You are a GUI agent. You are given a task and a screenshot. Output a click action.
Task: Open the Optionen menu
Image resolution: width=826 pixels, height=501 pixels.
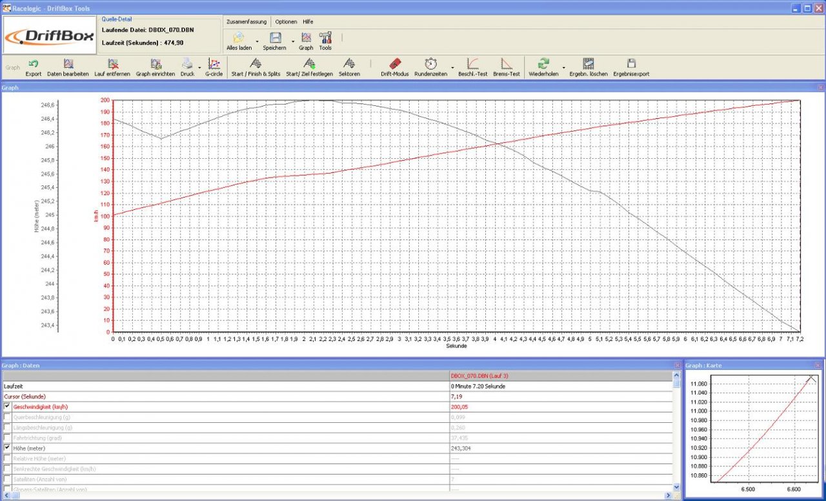point(286,21)
